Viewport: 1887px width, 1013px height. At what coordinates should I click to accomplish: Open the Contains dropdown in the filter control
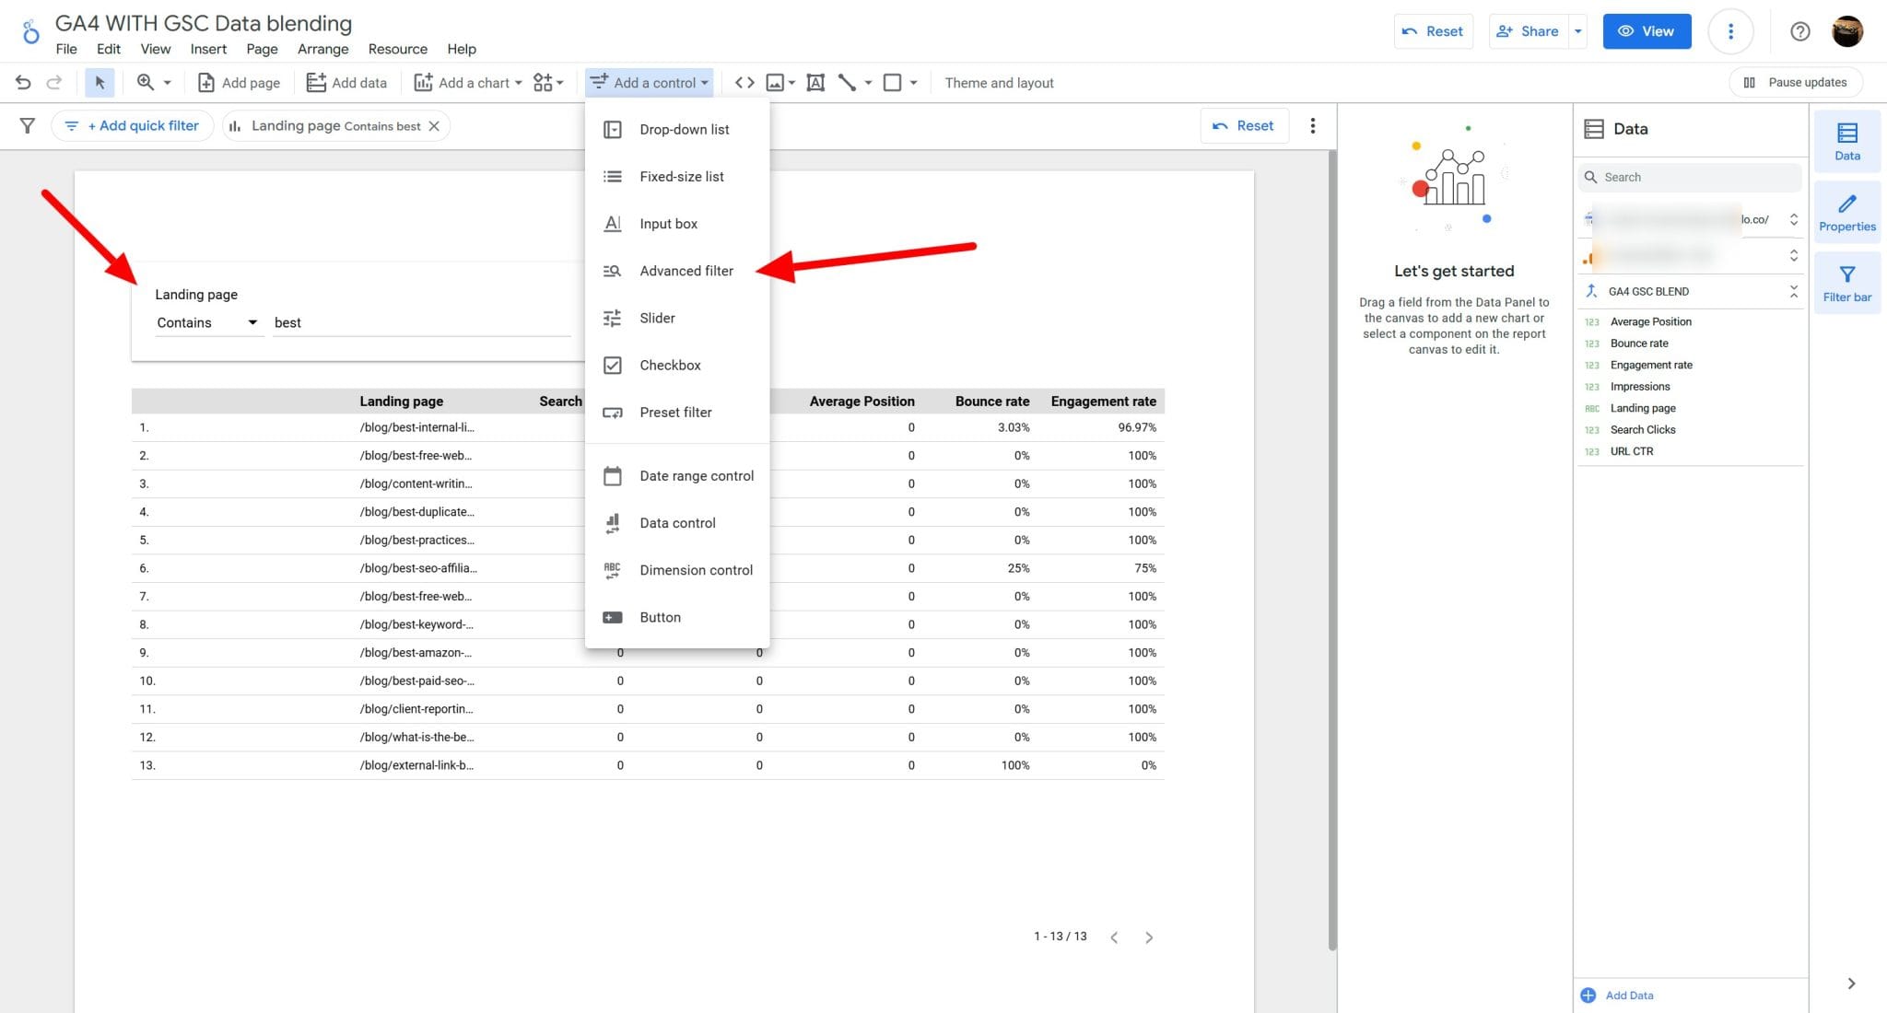[207, 322]
